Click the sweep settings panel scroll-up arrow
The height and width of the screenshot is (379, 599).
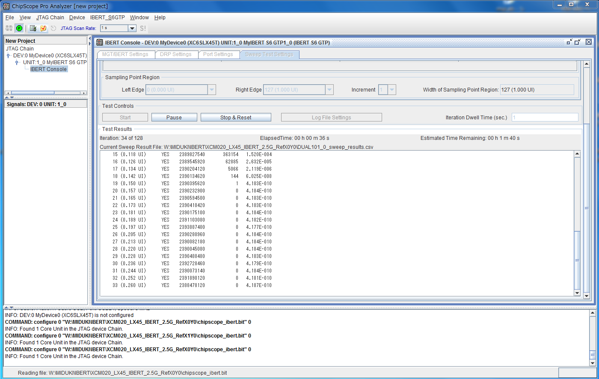click(x=587, y=64)
